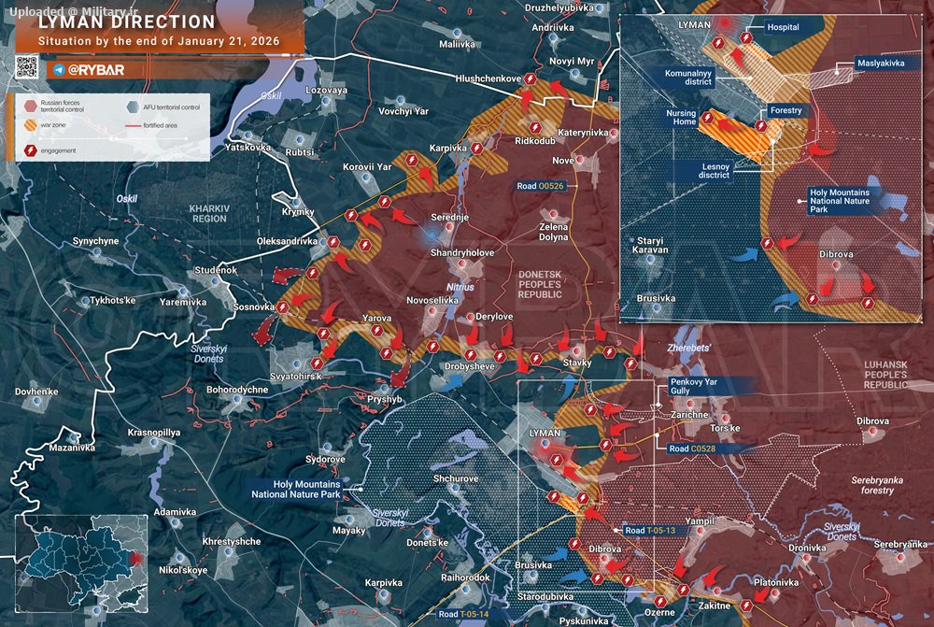Click the engagement marker beside Hlushchenkove
Viewport: 934px width, 627px height.
coord(530,78)
